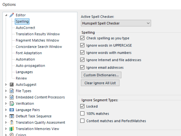Toggle Ignore words in UPPERCASE
The width and height of the screenshot is (181, 136).
(82, 45)
